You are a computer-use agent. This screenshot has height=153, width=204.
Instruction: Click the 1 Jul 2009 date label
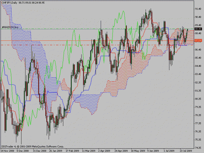coord(169,151)
